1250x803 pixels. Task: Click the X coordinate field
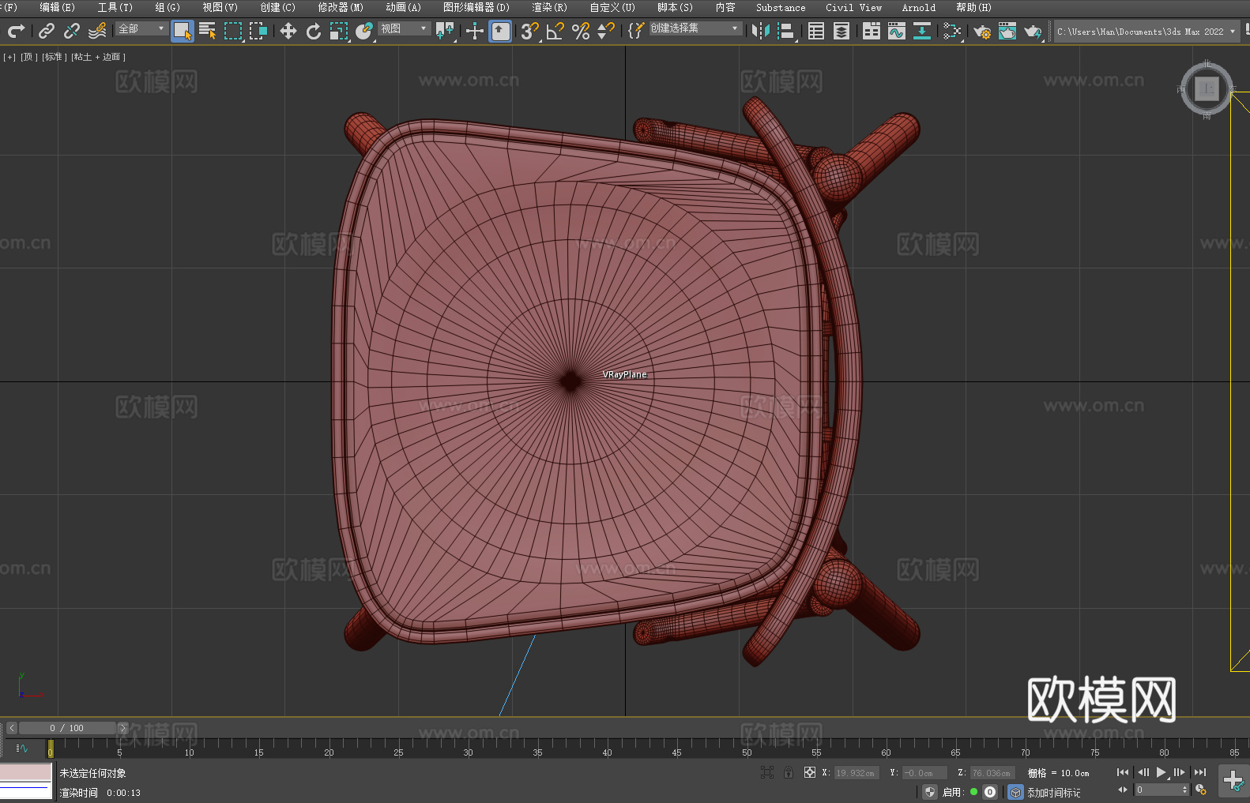(x=857, y=773)
